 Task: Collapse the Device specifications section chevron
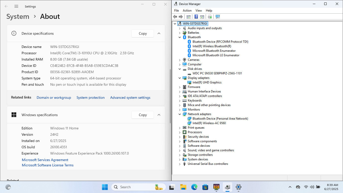pyautogui.click(x=159, y=33)
